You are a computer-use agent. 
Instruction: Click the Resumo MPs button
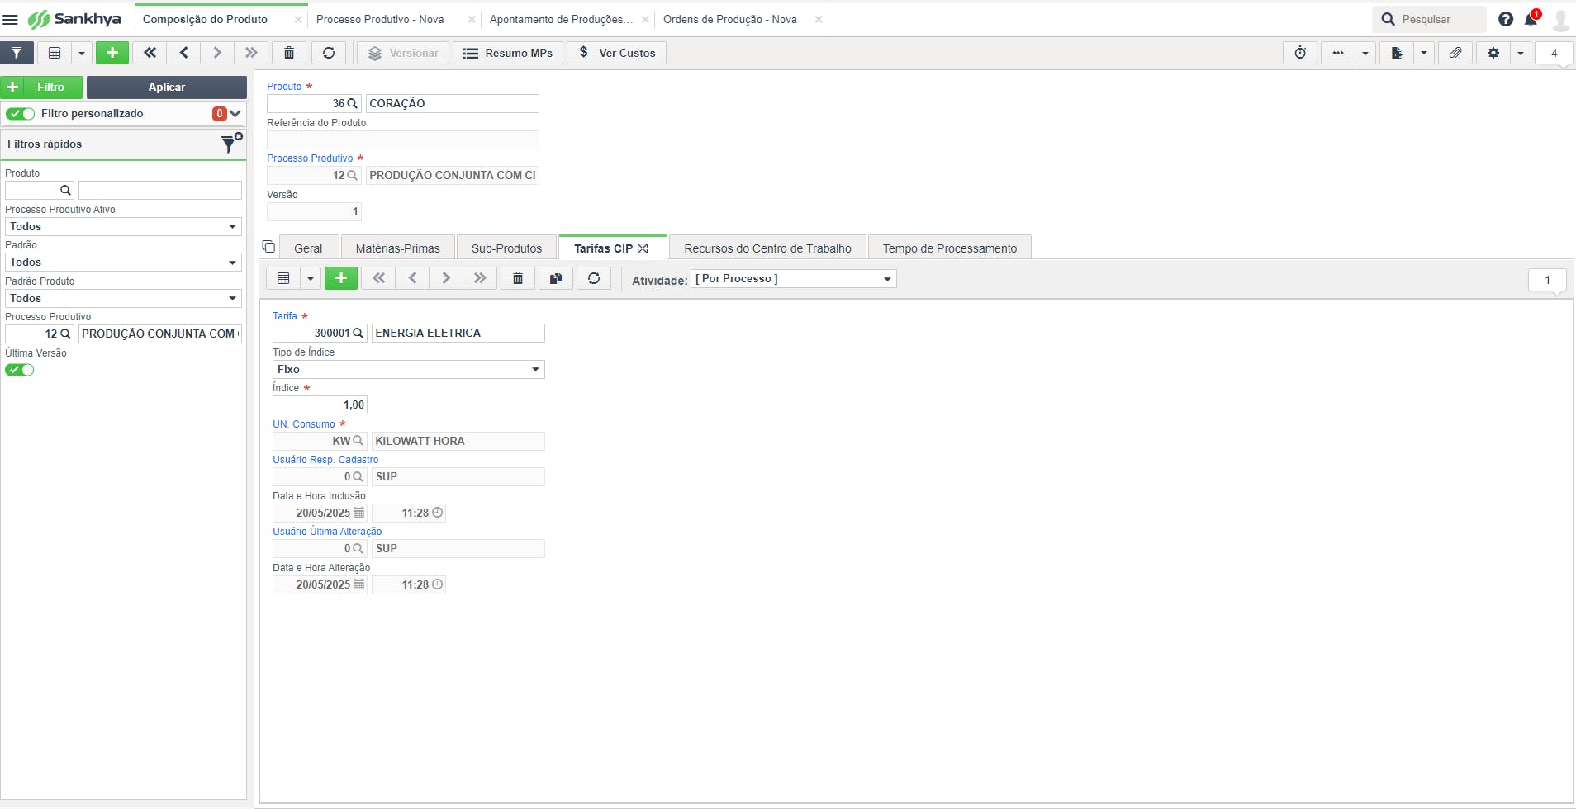tap(508, 53)
